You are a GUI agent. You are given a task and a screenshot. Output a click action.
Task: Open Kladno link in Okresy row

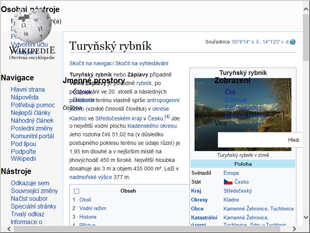point(231,200)
